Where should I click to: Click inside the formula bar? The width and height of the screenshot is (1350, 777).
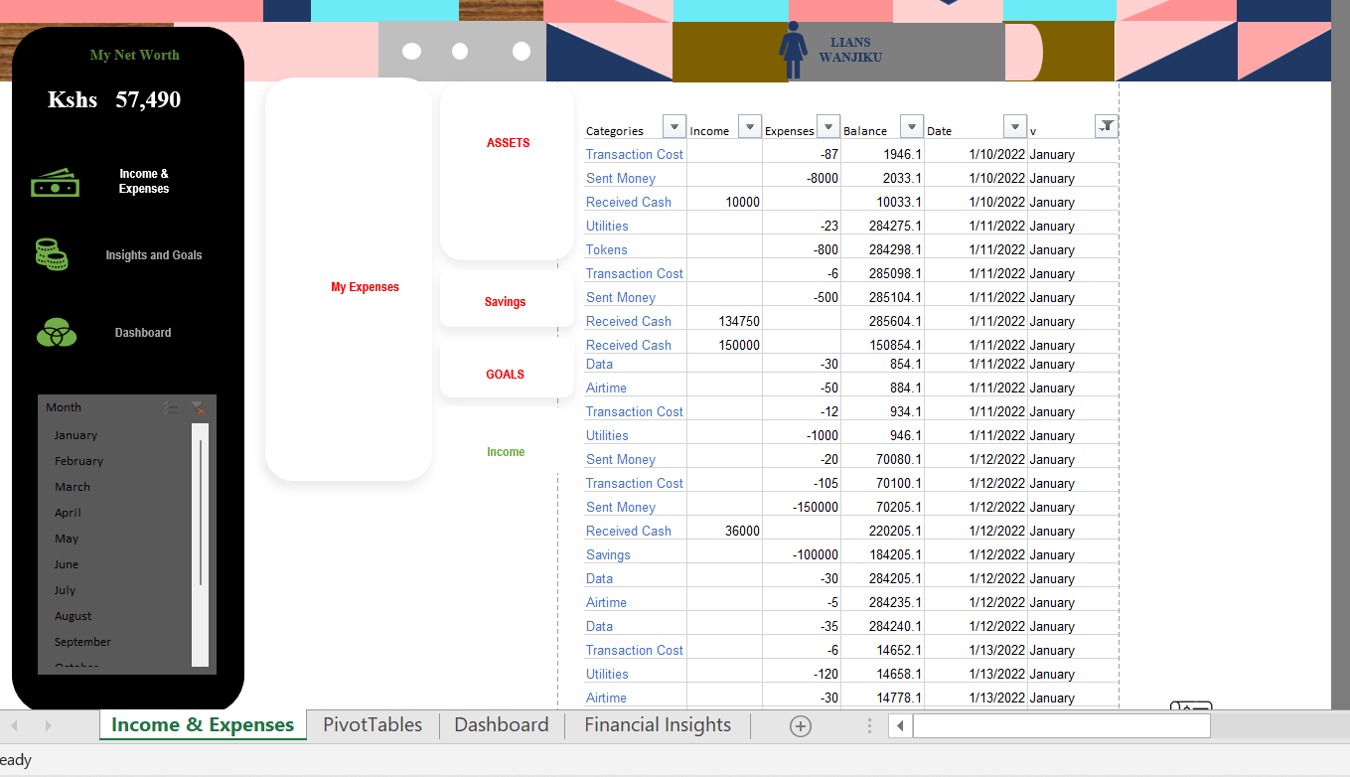[1060, 725]
